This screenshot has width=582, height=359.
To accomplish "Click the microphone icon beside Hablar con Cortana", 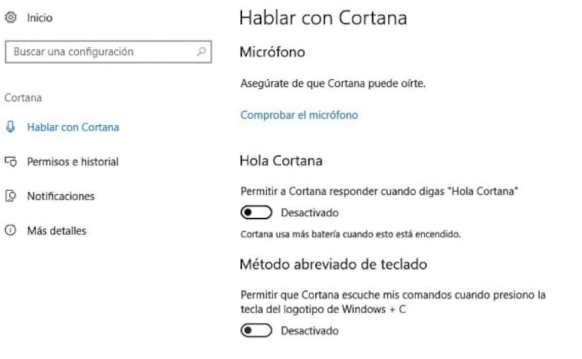I will pos(9,127).
